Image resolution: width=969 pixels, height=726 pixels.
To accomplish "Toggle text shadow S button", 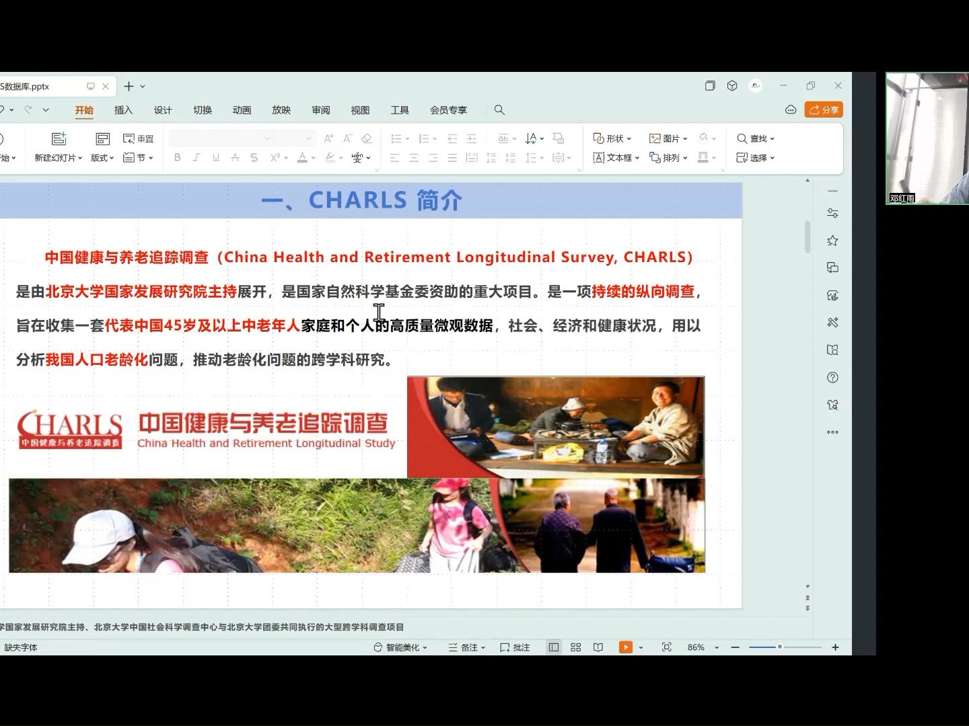I will pos(254,157).
